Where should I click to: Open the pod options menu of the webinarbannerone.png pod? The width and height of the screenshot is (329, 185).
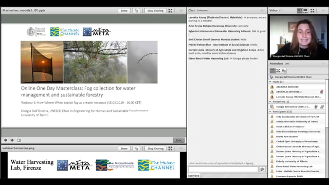[x=181, y=149]
